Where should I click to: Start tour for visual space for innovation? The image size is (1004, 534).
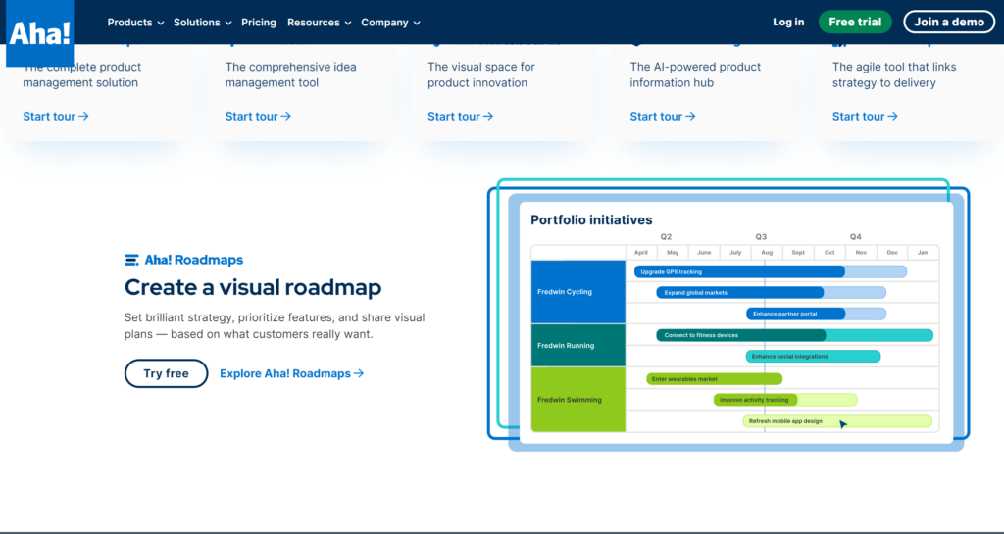[x=460, y=117]
